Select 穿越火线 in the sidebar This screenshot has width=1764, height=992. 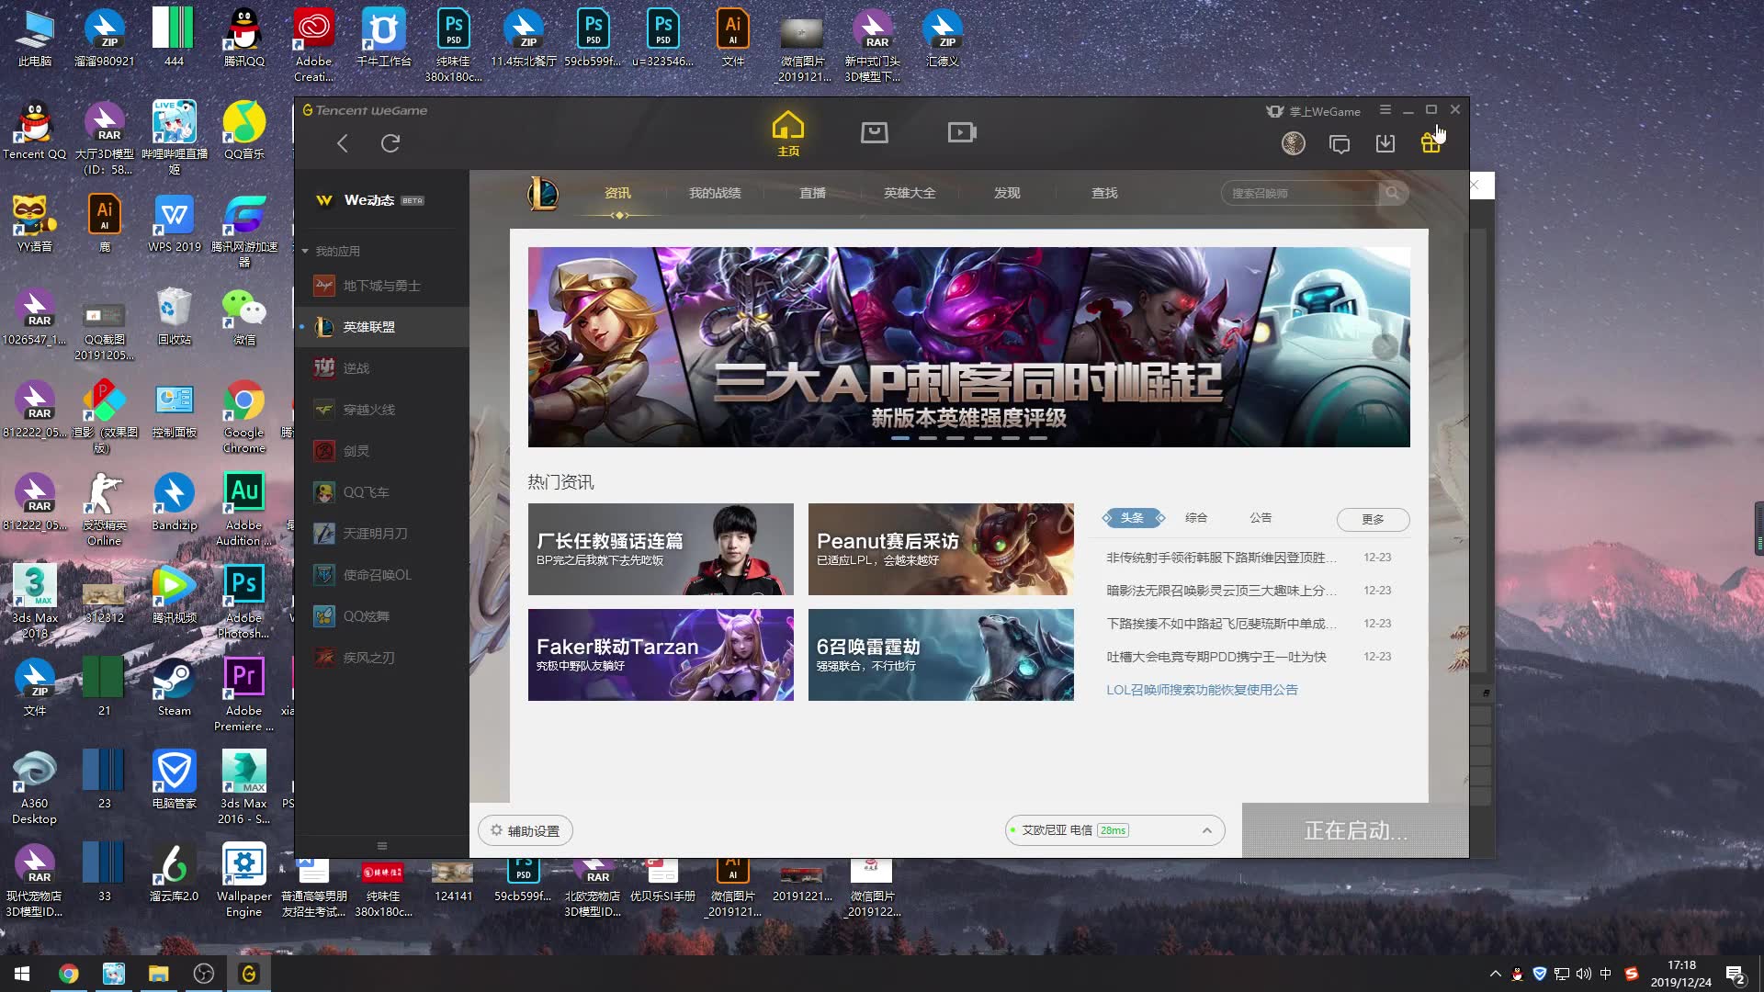coord(382,410)
